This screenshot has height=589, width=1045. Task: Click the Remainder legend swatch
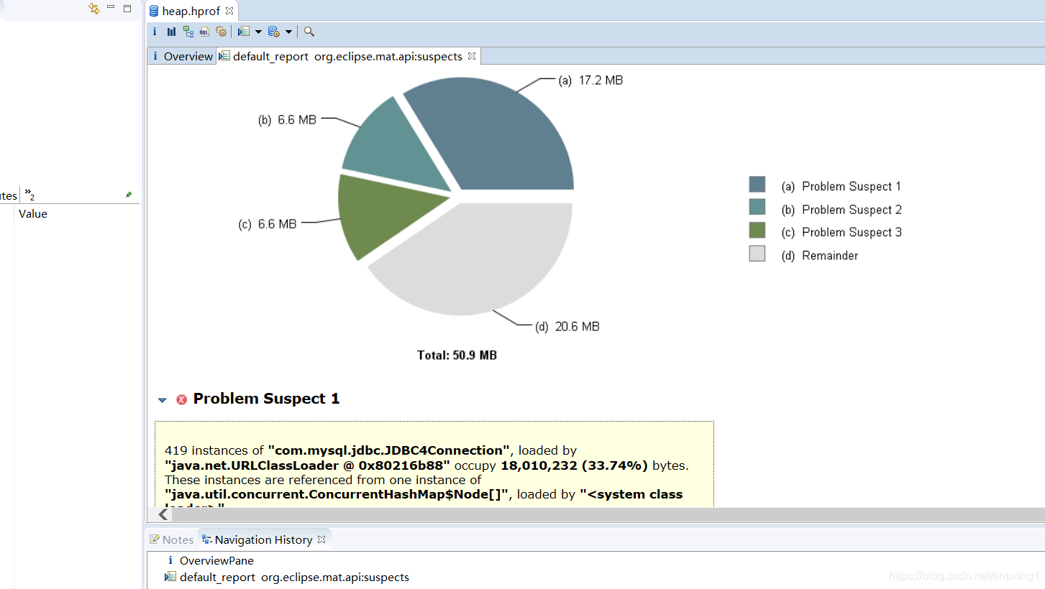tap(757, 253)
